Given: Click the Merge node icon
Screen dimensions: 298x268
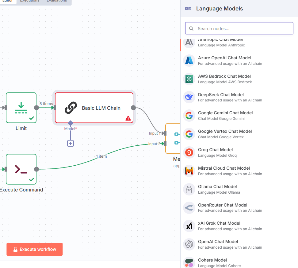Looking at the screenshot, I should 177,139.
